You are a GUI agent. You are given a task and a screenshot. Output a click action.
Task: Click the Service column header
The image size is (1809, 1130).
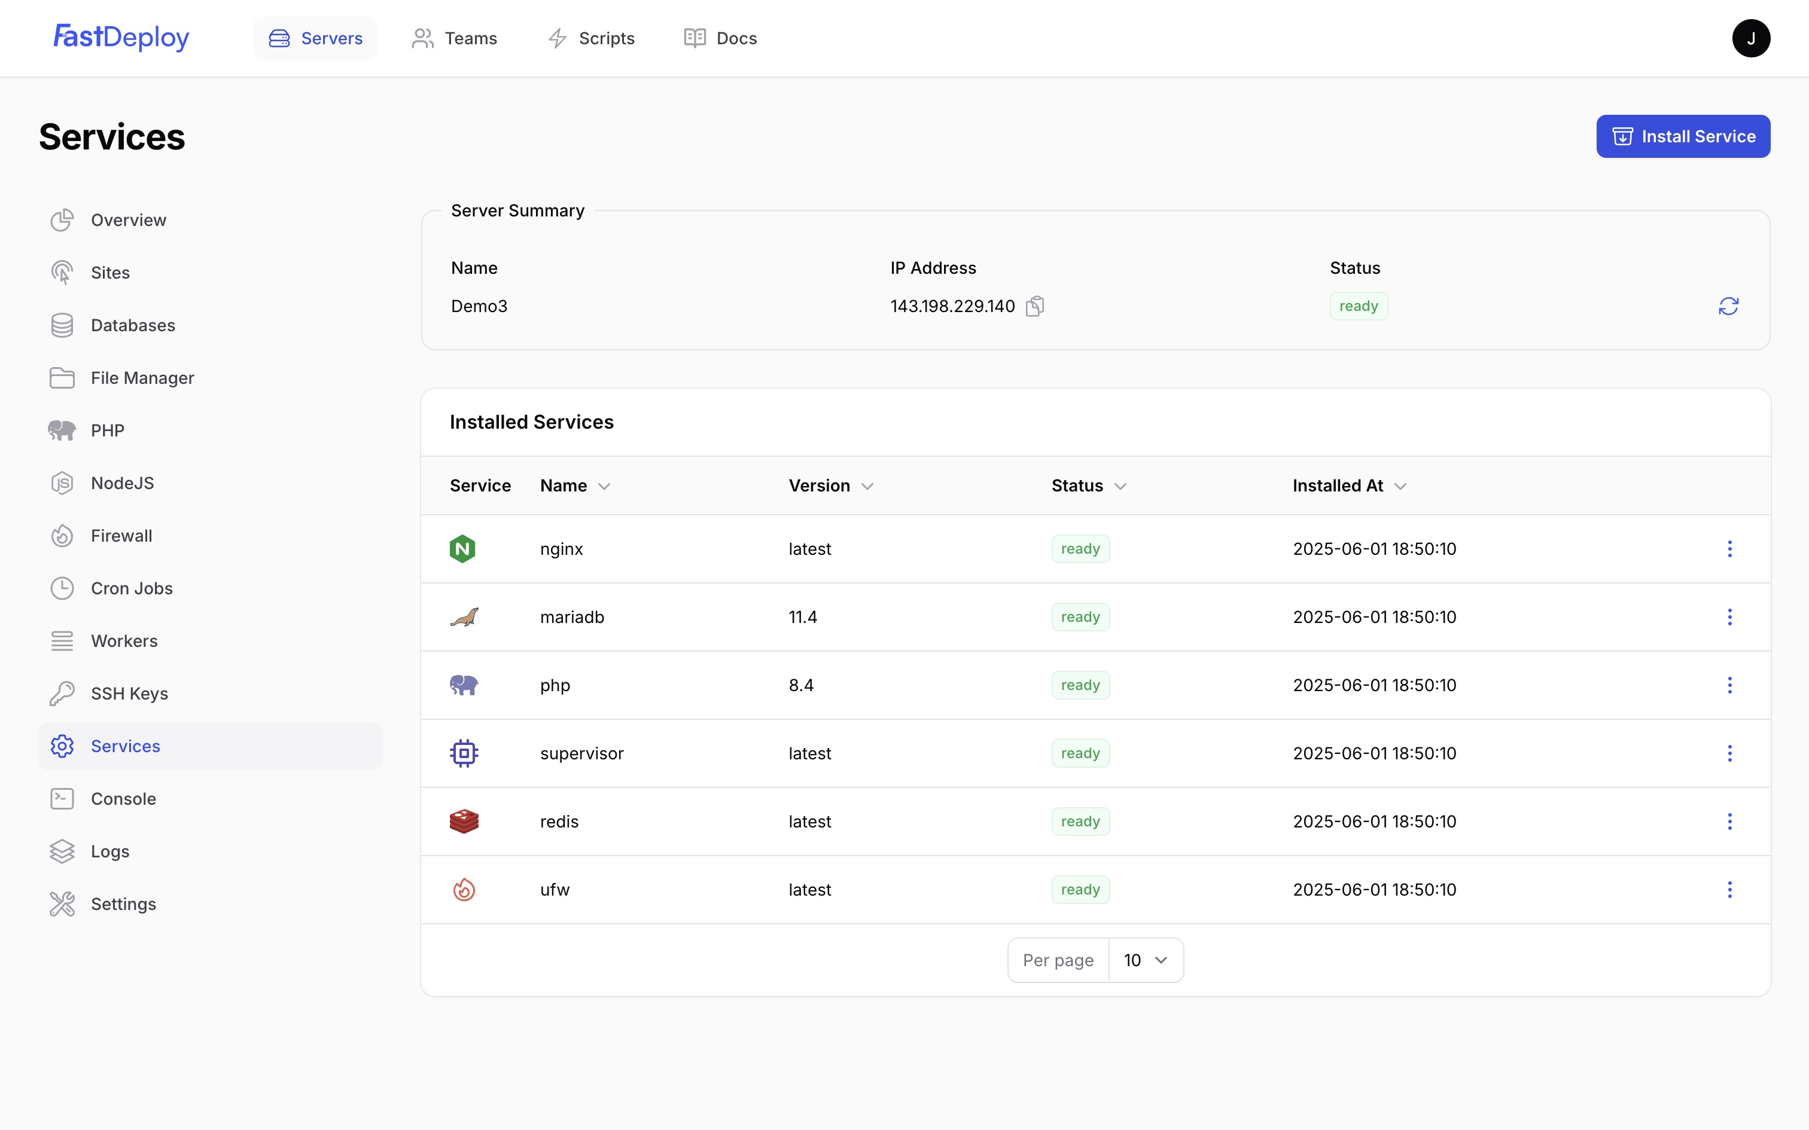[x=480, y=485]
